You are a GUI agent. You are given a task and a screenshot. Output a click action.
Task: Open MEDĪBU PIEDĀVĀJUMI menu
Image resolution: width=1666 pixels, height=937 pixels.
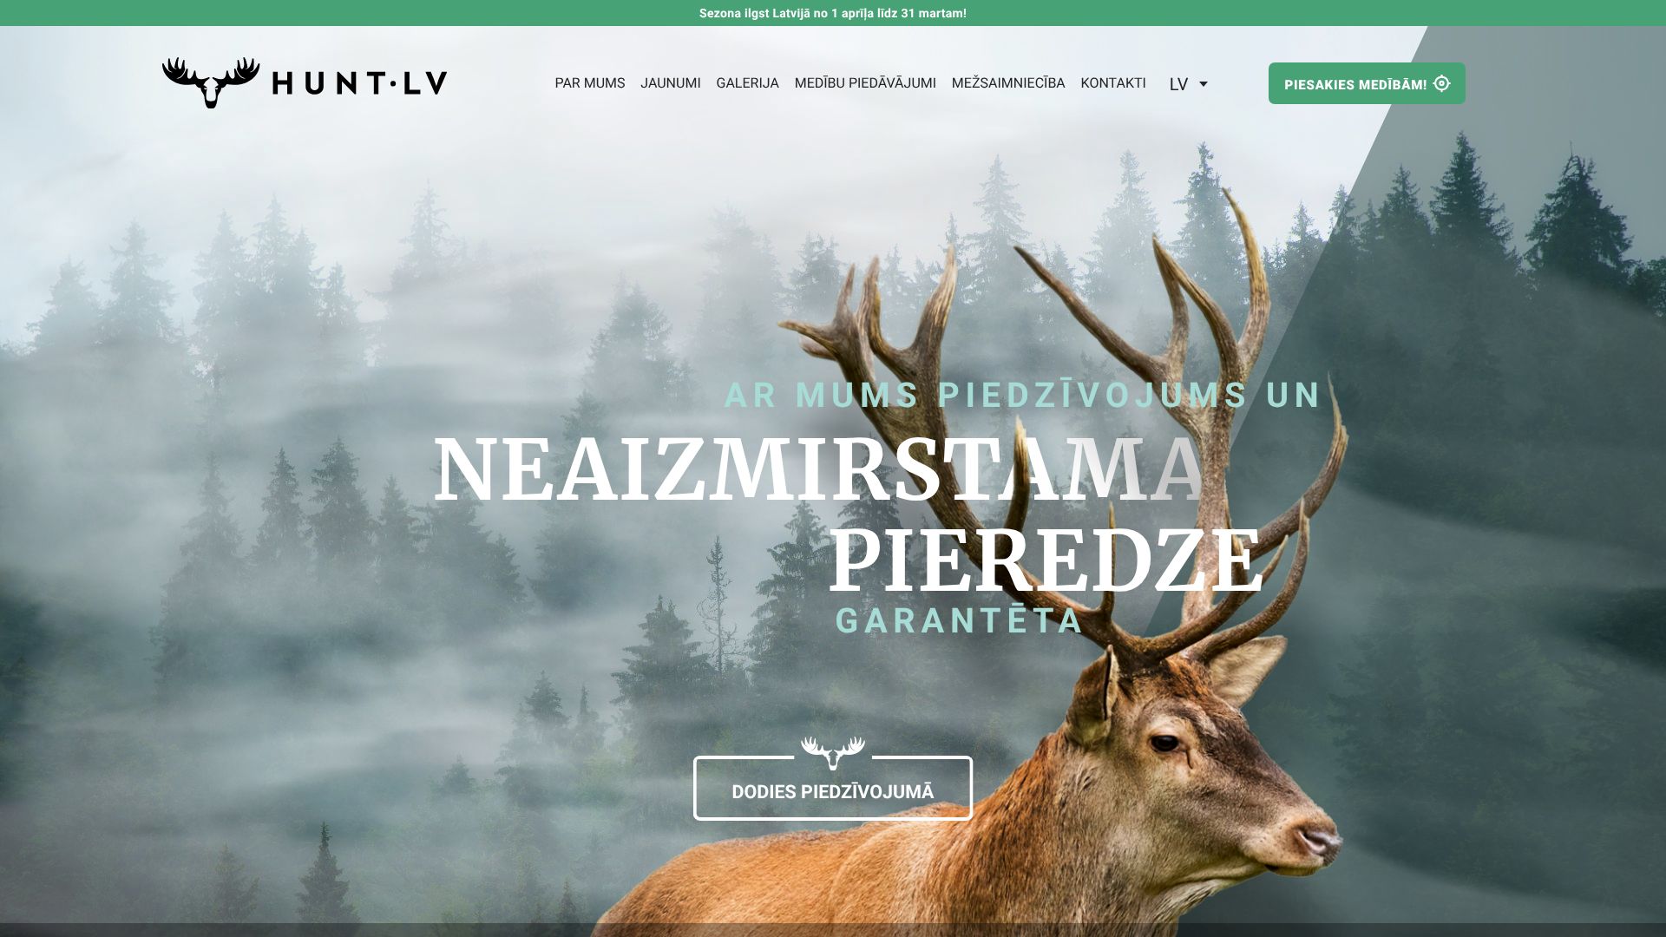coord(865,83)
